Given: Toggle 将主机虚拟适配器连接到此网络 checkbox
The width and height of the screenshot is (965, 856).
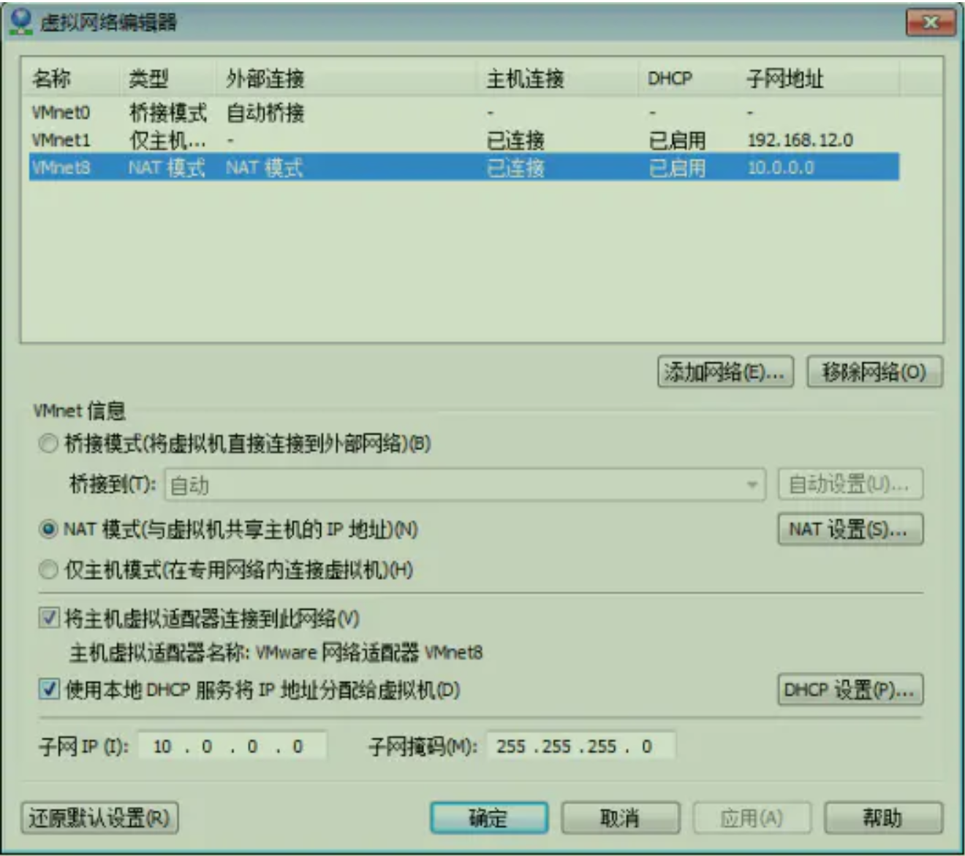Looking at the screenshot, I should coord(49,619).
